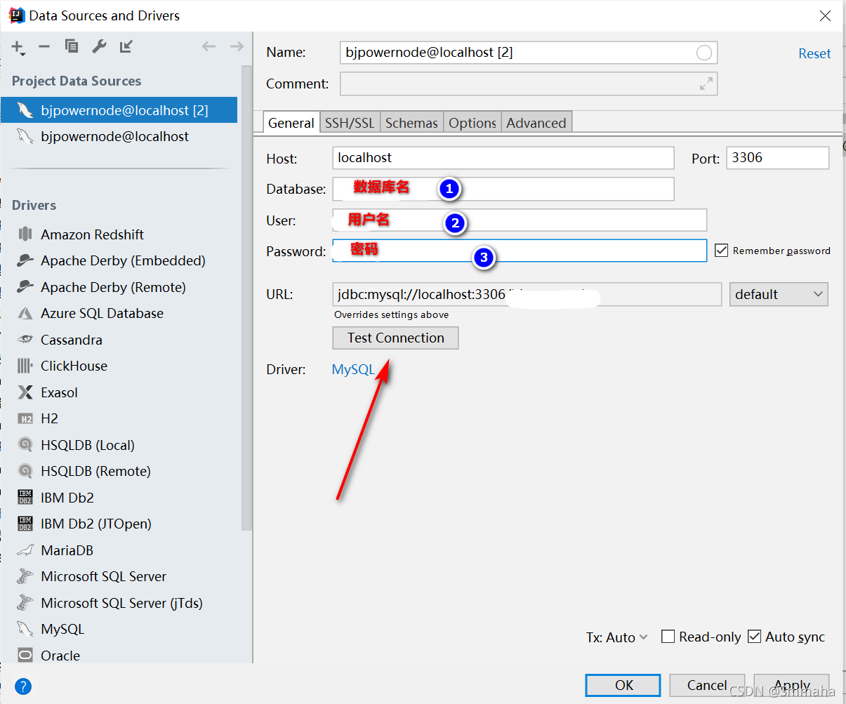Remove selected data source with minus icon
The image size is (846, 704).
(x=44, y=46)
